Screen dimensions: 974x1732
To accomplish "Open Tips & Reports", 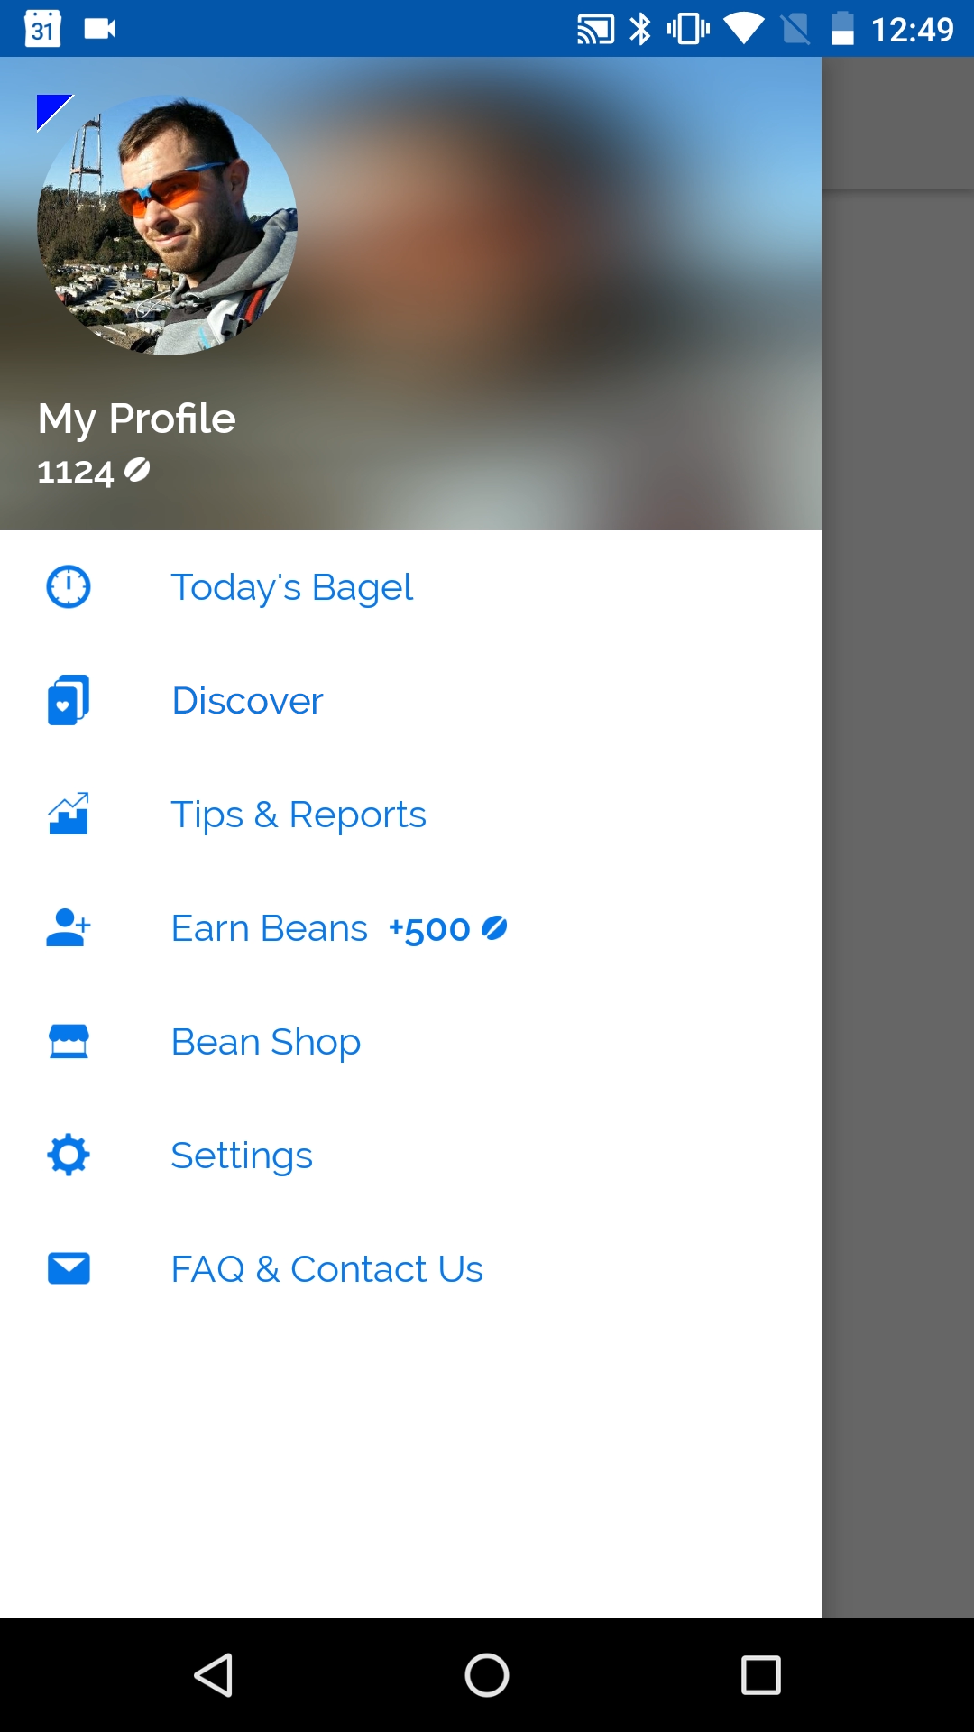I will click(299, 815).
